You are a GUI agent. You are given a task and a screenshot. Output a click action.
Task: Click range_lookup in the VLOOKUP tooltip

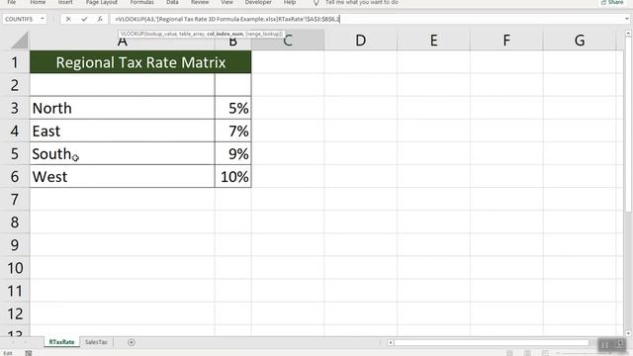pos(264,34)
